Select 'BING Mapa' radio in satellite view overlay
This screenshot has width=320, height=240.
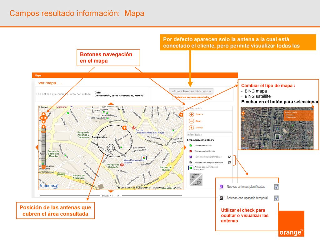tap(287, 115)
